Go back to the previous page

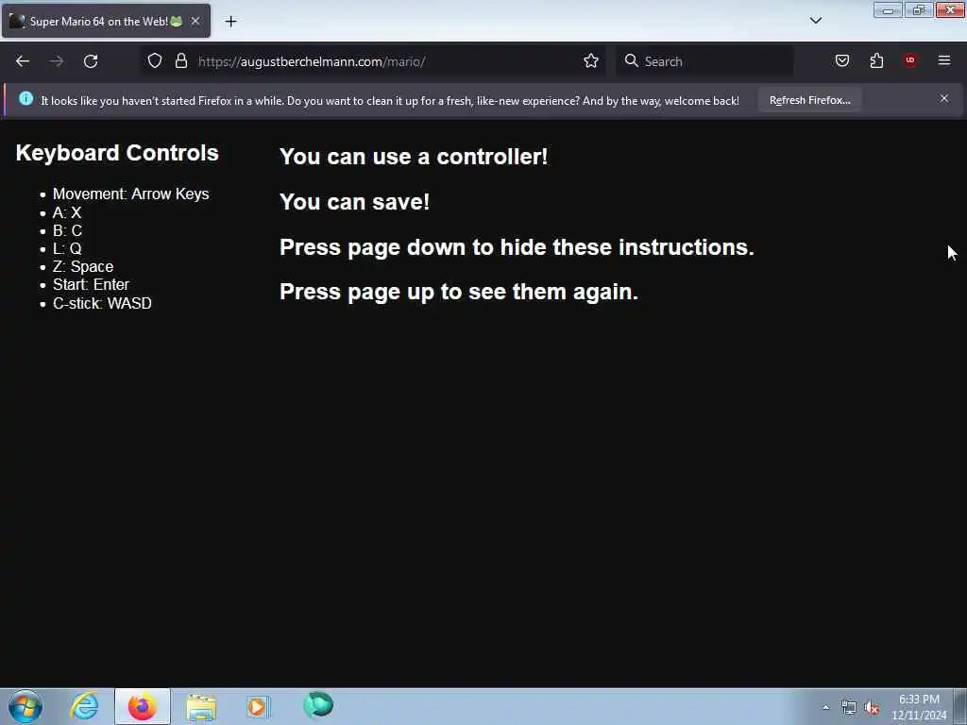[x=23, y=61]
